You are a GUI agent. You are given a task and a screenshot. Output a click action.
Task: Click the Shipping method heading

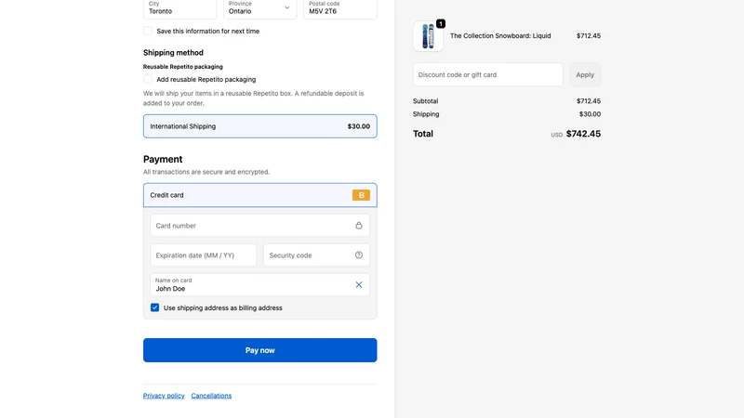(173, 53)
